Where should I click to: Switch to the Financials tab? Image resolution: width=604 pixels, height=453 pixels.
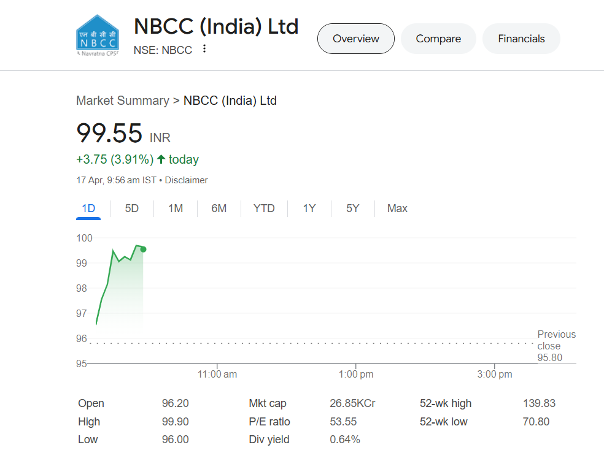pos(521,39)
